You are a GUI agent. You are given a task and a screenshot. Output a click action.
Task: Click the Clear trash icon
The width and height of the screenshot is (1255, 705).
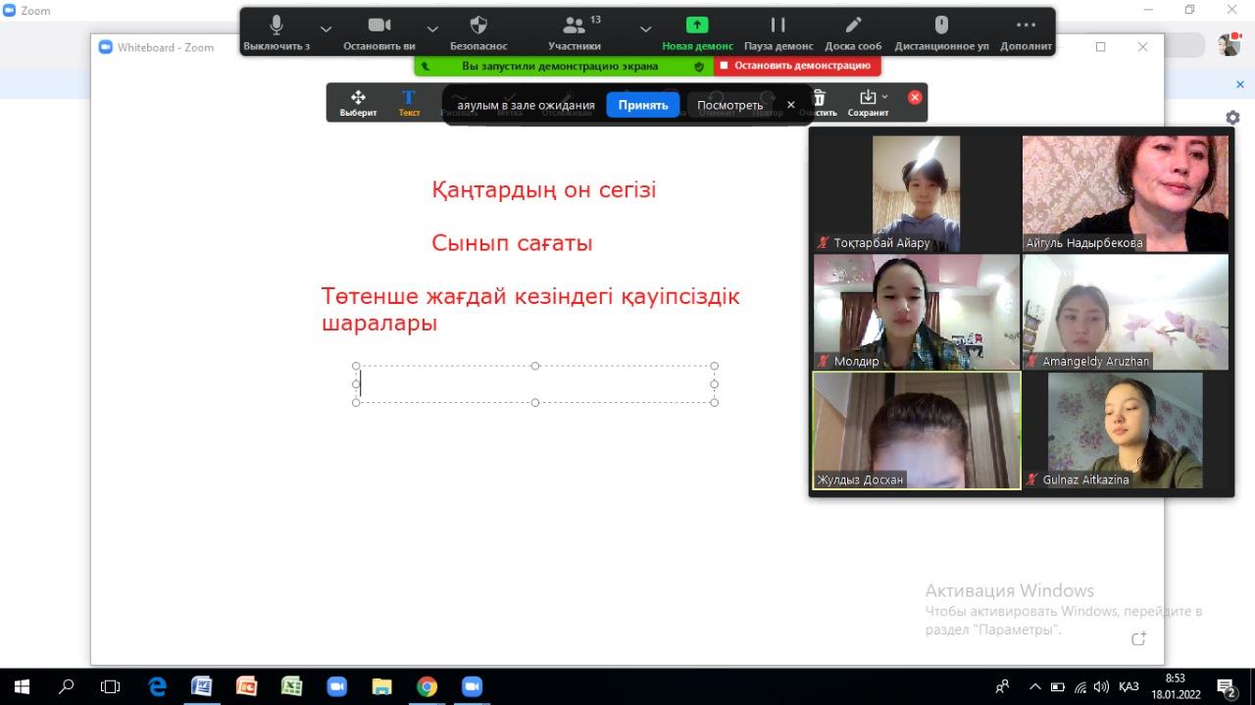click(819, 98)
